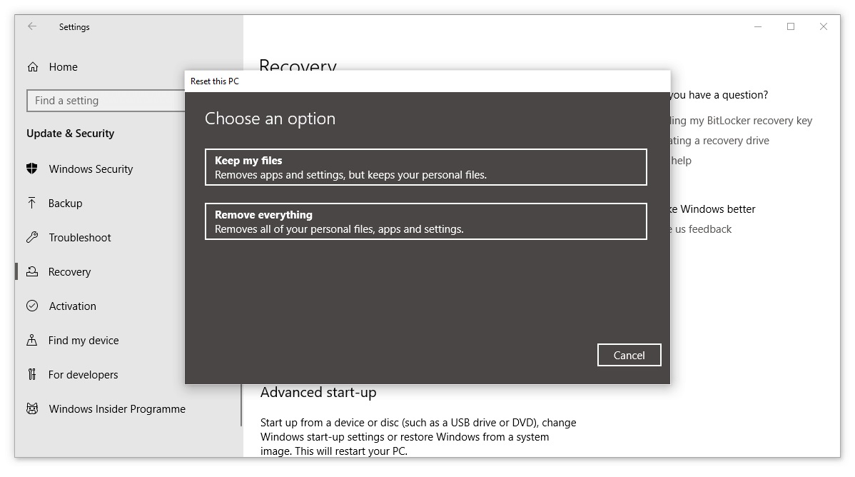This screenshot has height=477, width=855.
Task: Open the recovery drive help link
Action: pos(719,141)
